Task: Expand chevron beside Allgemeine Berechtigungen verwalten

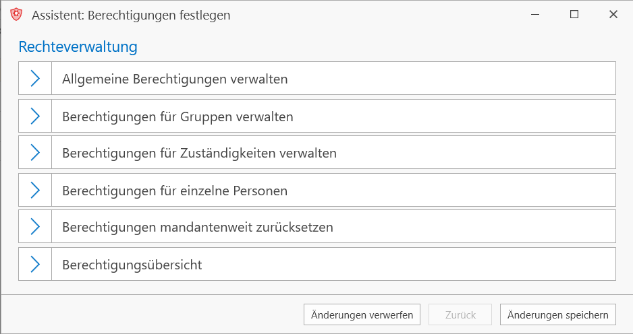Action: point(35,79)
